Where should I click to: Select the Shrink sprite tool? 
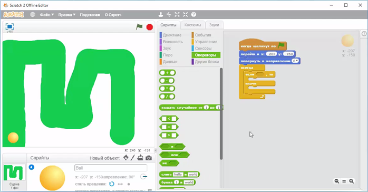pos(185,15)
